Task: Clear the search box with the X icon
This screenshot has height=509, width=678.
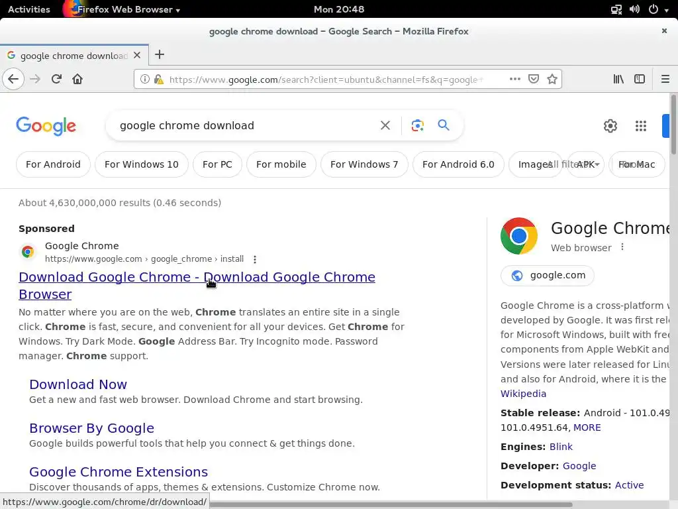Action: point(385,125)
